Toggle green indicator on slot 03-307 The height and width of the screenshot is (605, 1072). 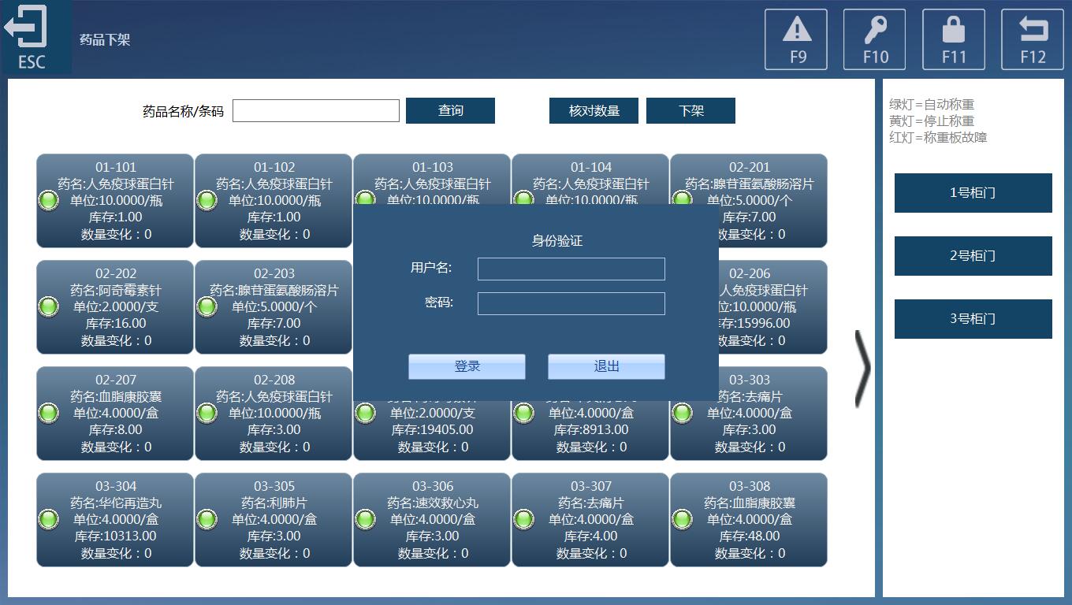point(523,519)
